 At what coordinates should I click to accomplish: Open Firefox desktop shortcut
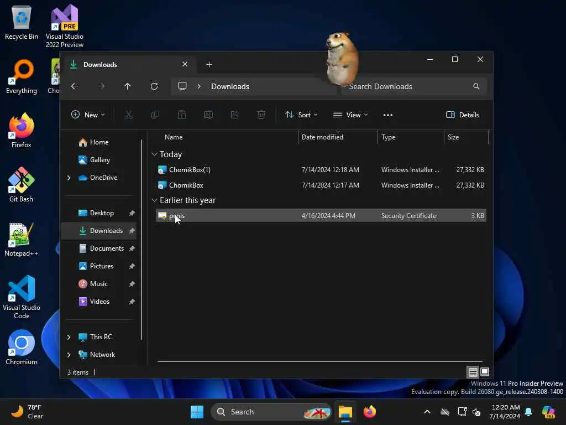[x=22, y=131]
